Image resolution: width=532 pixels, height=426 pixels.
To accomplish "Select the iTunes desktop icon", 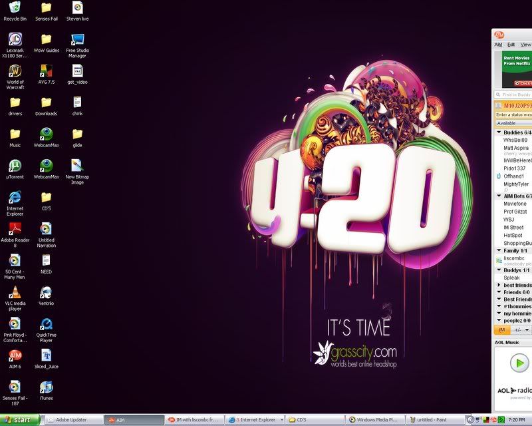I will (46, 387).
